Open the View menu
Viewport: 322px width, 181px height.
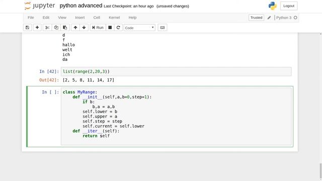tap(62, 18)
